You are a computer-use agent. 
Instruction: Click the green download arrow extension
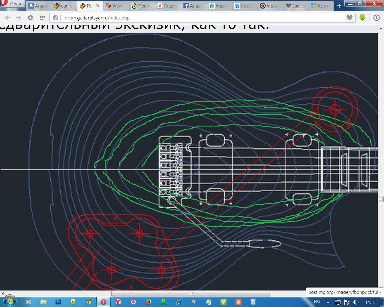pos(362,18)
